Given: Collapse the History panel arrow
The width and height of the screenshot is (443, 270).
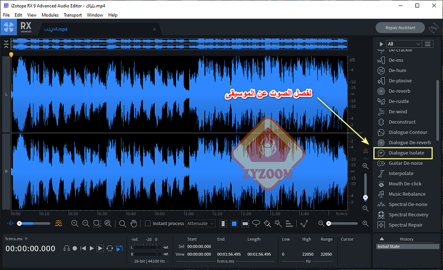Looking at the screenshot, I should [x=381, y=239].
